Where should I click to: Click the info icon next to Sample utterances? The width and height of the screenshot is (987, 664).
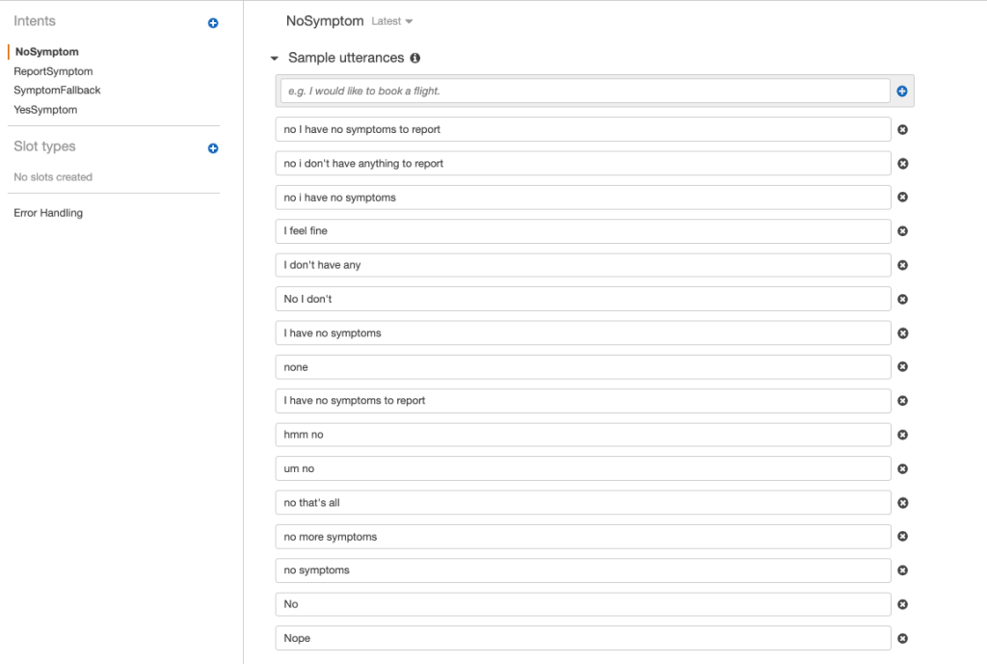coord(414,57)
